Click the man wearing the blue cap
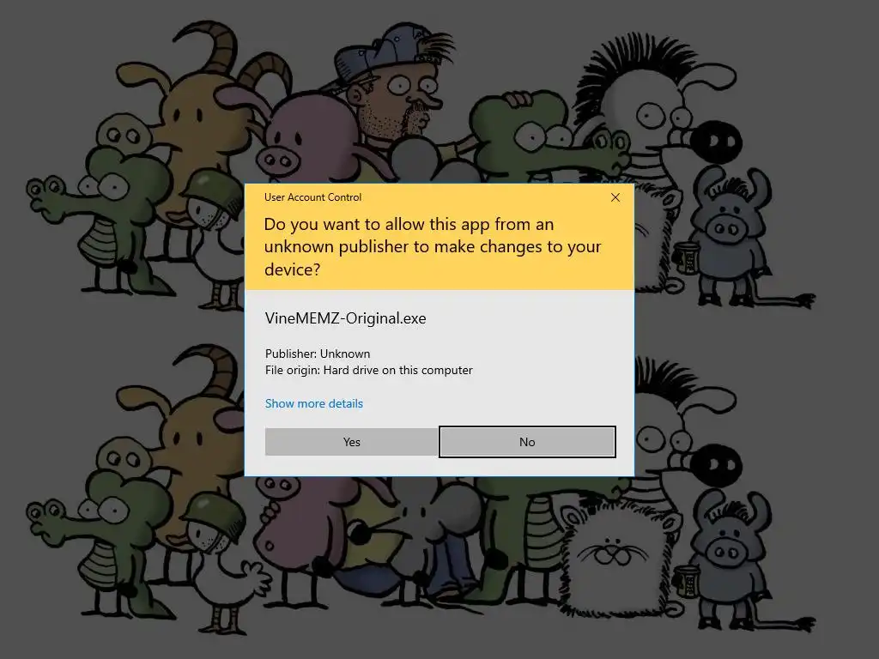The width and height of the screenshot is (879, 659). click(392, 84)
